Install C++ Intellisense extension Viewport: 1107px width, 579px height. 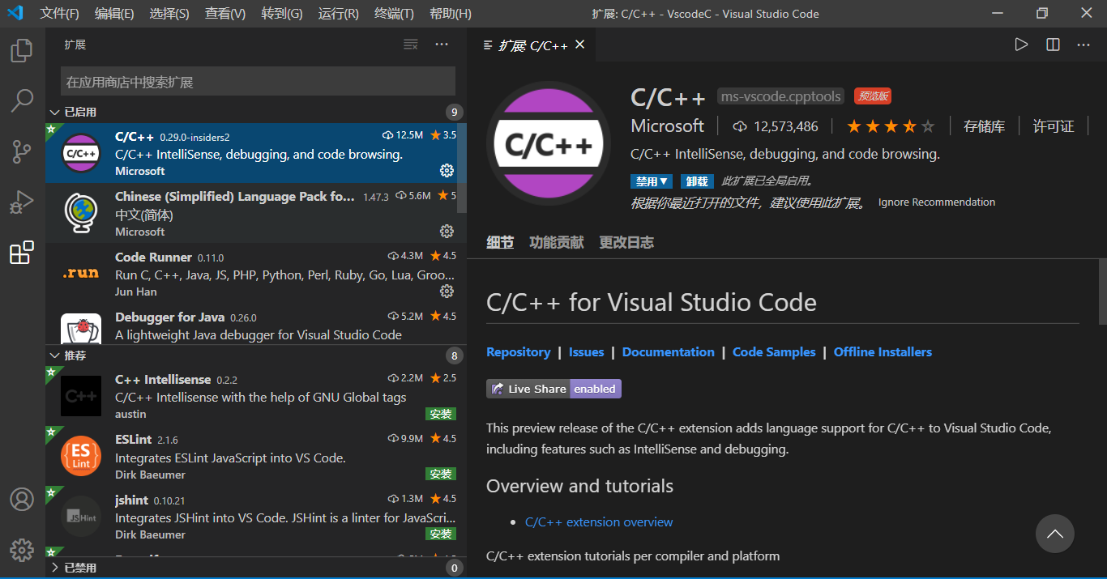pyautogui.click(x=441, y=414)
